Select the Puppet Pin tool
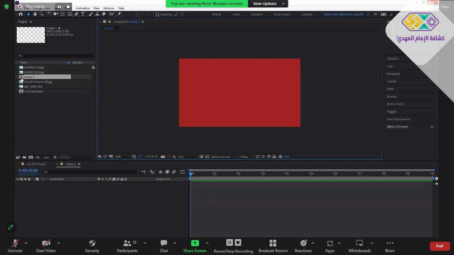This screenshot has height=255, width=454. pyautogui.click(x=119, y=14)
